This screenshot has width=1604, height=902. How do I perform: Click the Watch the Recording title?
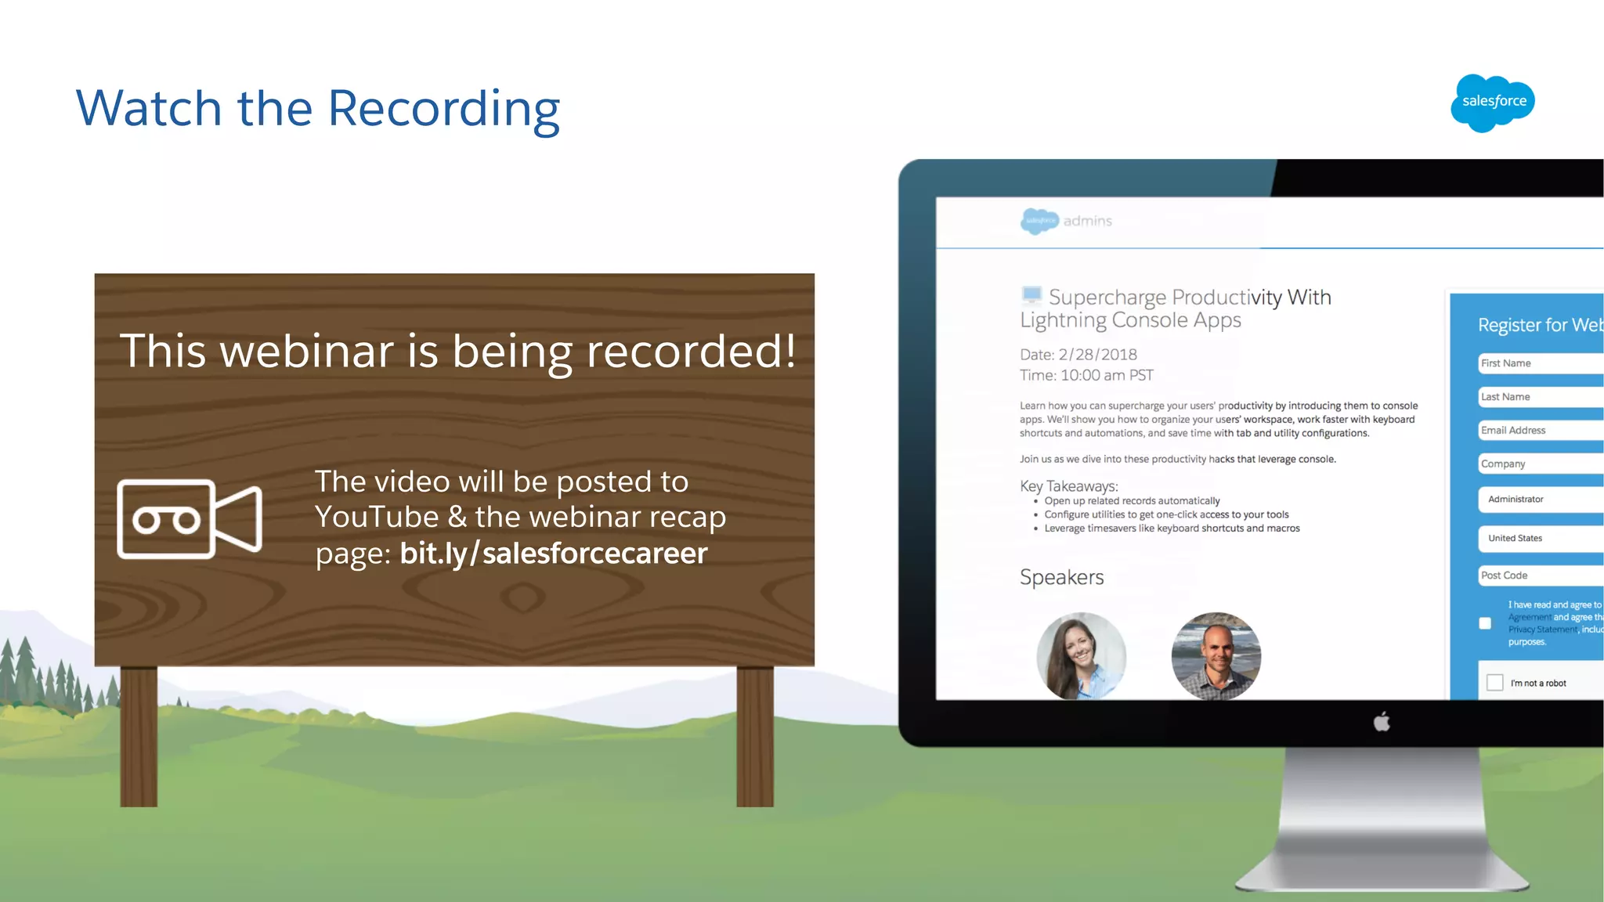318,109
